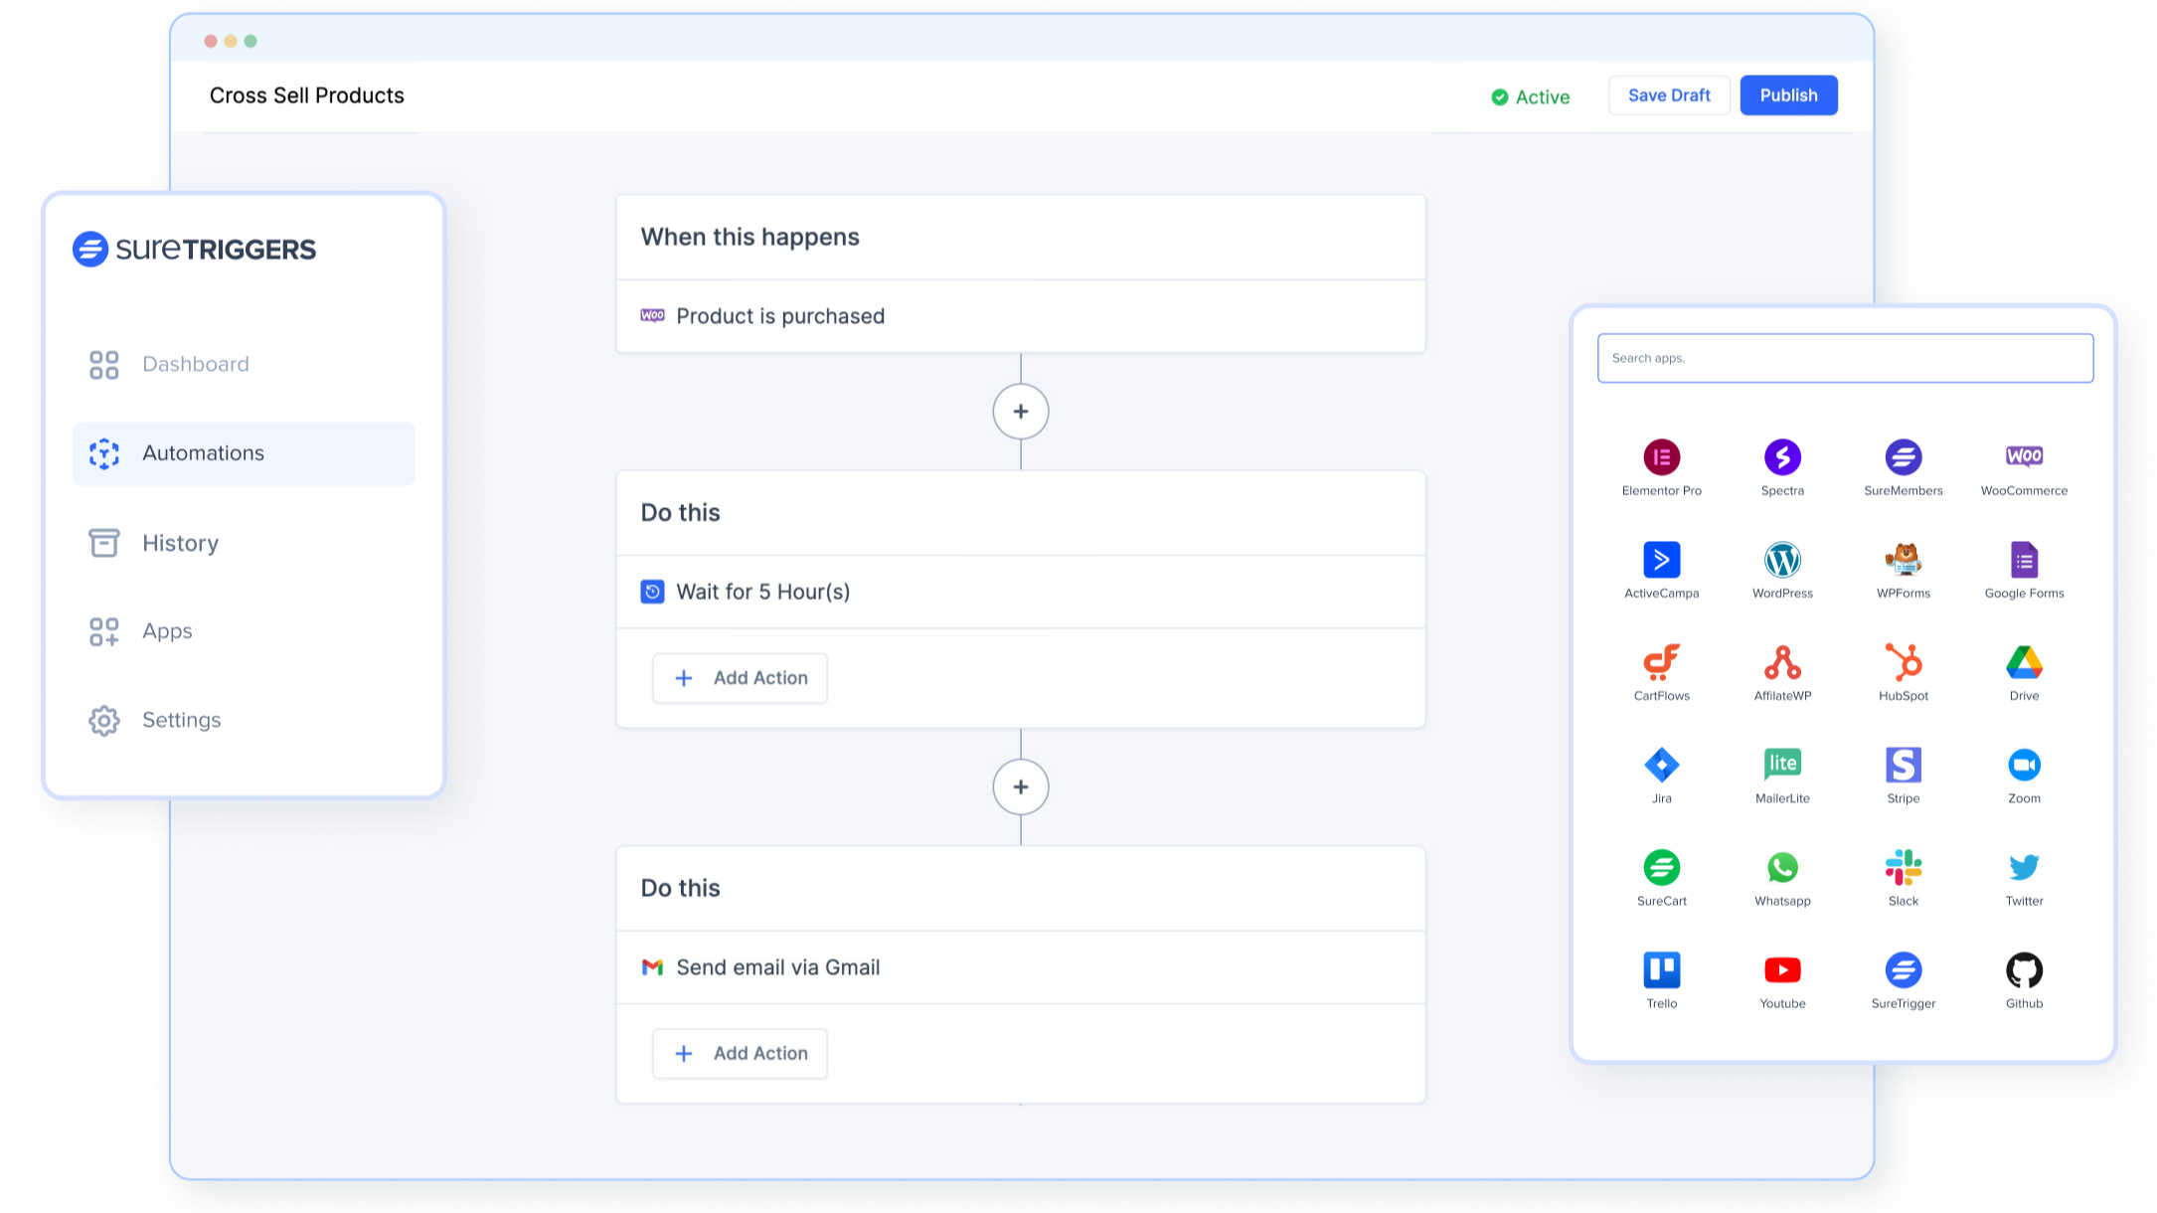Publish the Cross Sell Products workflow
This screenshot has width=2157, height=1213.
[x=1787, y=95]
